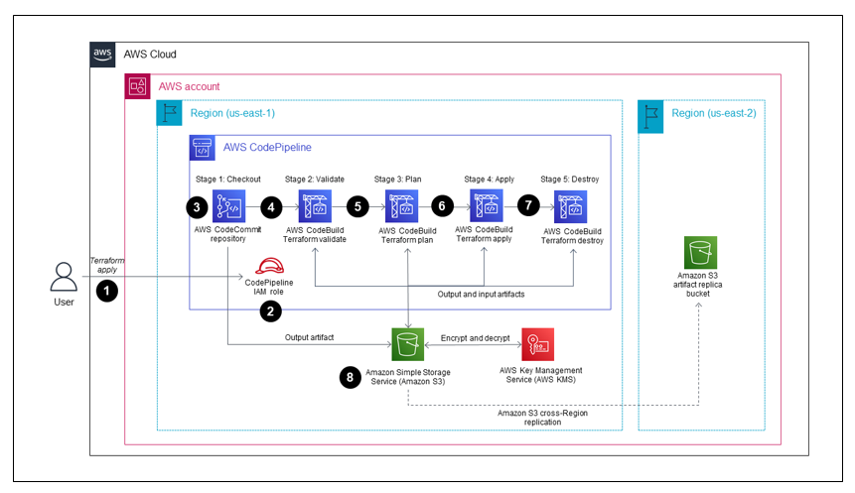This screenshot has width=855, height=493.
Task: Click the 'Region (us-east-1)' label
Action: 232,113
